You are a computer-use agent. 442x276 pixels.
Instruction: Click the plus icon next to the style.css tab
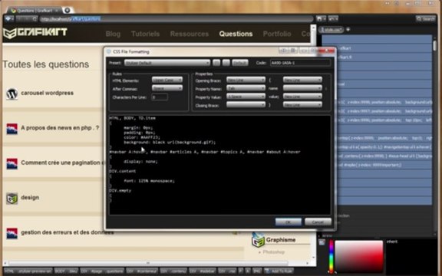[348, 29]
